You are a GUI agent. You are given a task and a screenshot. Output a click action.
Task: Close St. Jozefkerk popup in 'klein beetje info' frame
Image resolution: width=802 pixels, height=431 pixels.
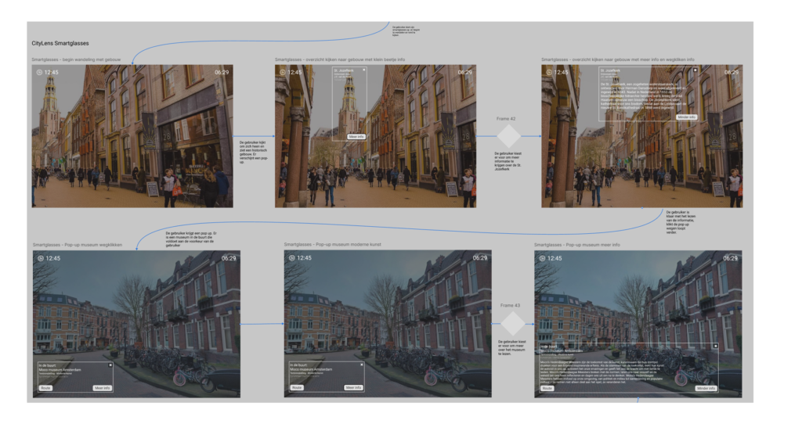tap(363, 70)
